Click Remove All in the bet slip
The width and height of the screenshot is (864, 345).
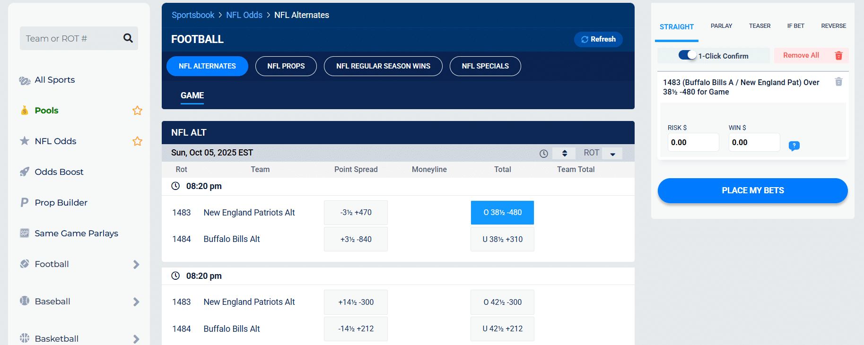pos(801,55)
